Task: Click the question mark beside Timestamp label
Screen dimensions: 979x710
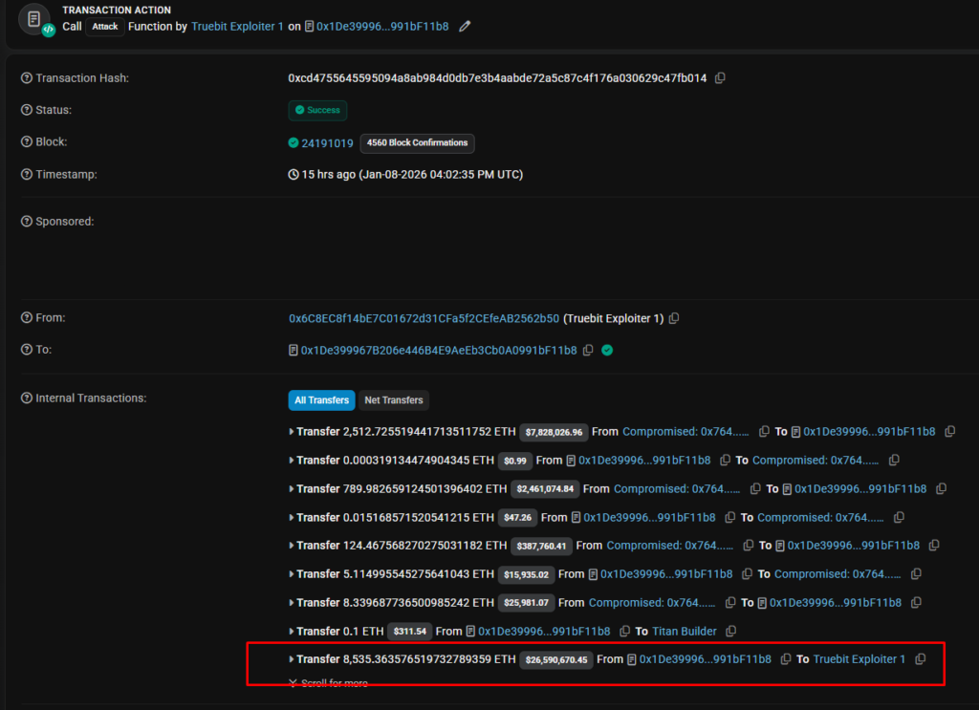Action: point(26,174)
